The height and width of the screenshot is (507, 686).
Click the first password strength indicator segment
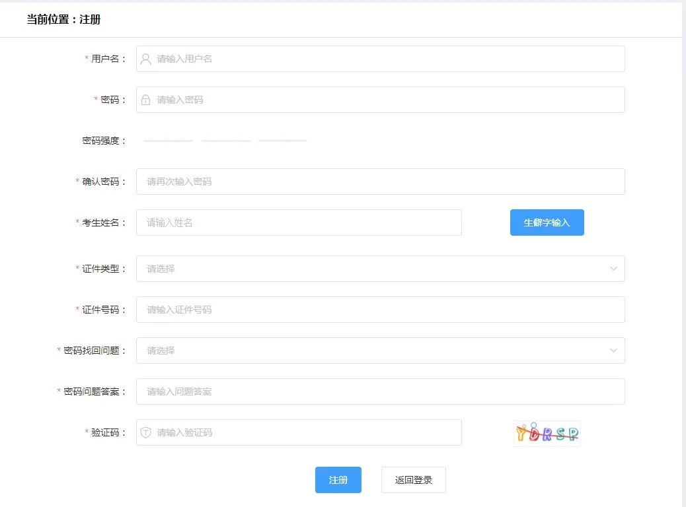tap(168, 140)
